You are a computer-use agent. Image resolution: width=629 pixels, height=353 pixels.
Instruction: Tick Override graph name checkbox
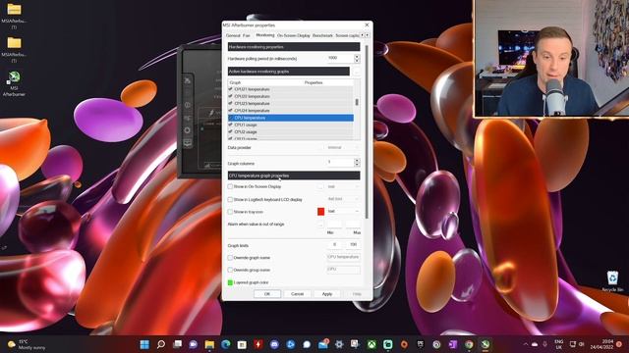230,258
